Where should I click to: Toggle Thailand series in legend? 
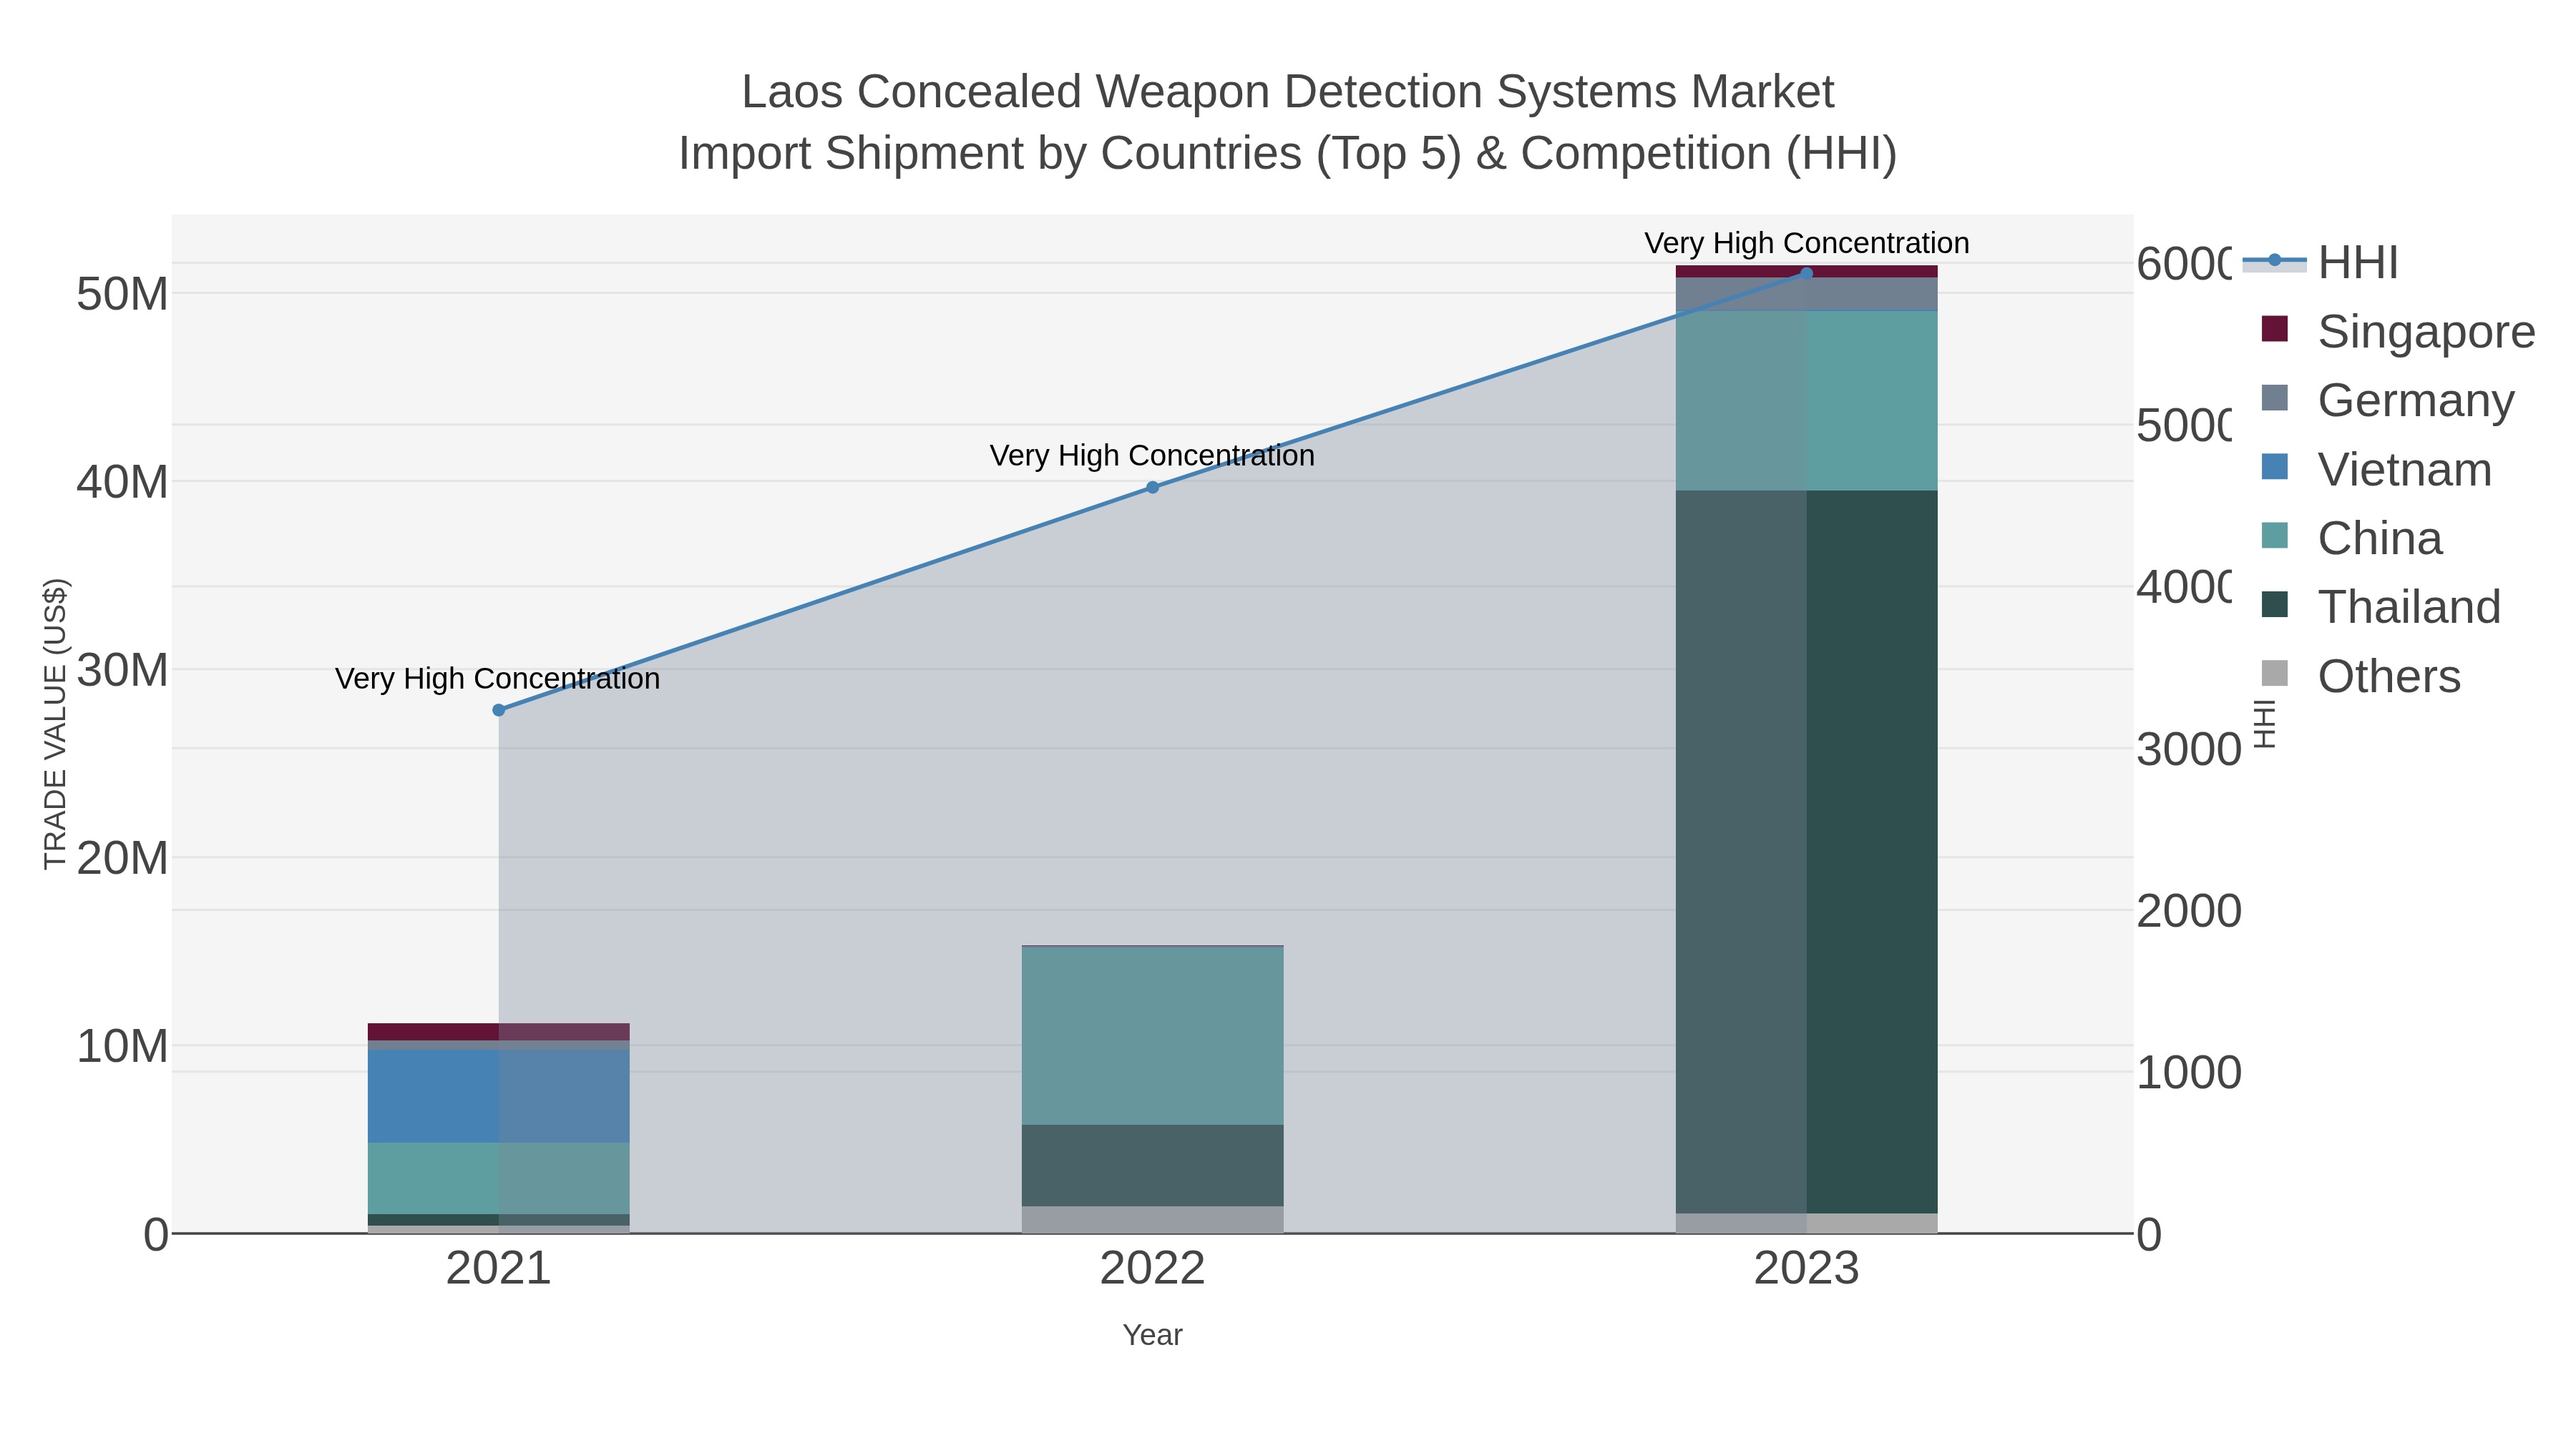2380,606
